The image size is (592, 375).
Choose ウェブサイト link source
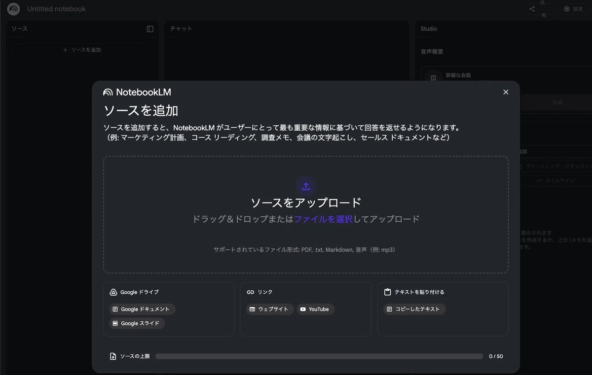point(270,309)
